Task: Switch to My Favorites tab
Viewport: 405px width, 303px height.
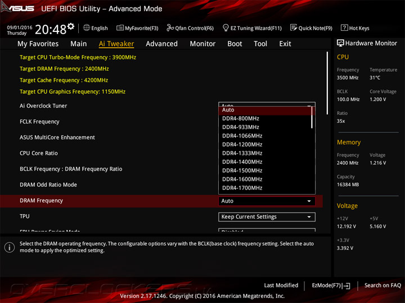Action: click(38, 44)
